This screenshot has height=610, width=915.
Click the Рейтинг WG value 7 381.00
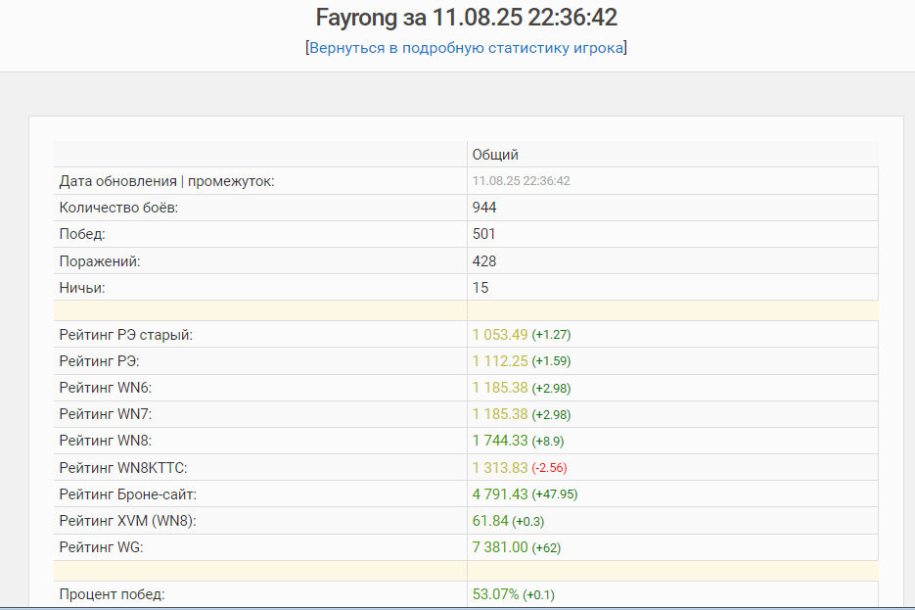pos(500,547)
